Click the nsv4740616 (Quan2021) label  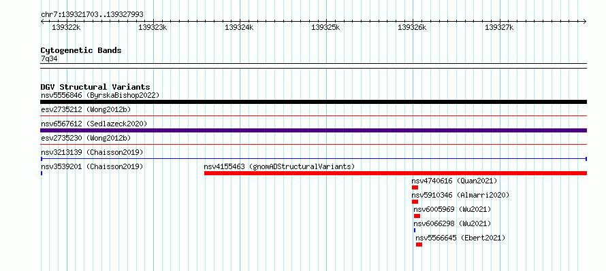[x=454, y=181]
